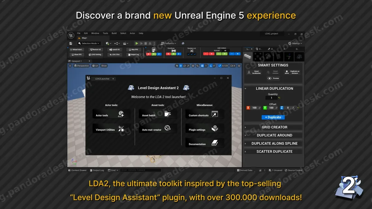
Task: Click the Quantity input field
Action: click(x=272, y=98)
